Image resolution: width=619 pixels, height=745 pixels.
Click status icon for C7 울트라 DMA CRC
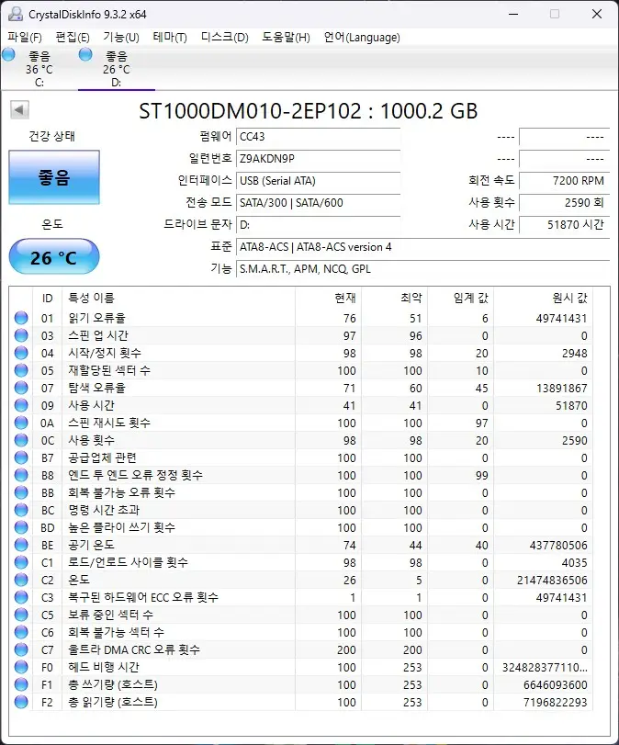[21, 649]
